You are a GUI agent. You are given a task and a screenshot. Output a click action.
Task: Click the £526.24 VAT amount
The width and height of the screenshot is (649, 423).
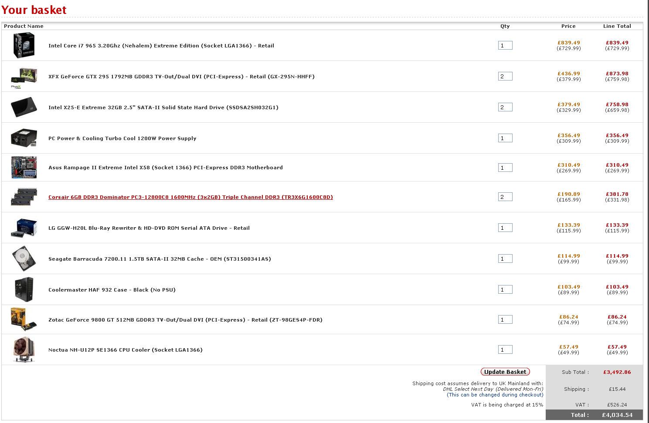coord(617,405)
